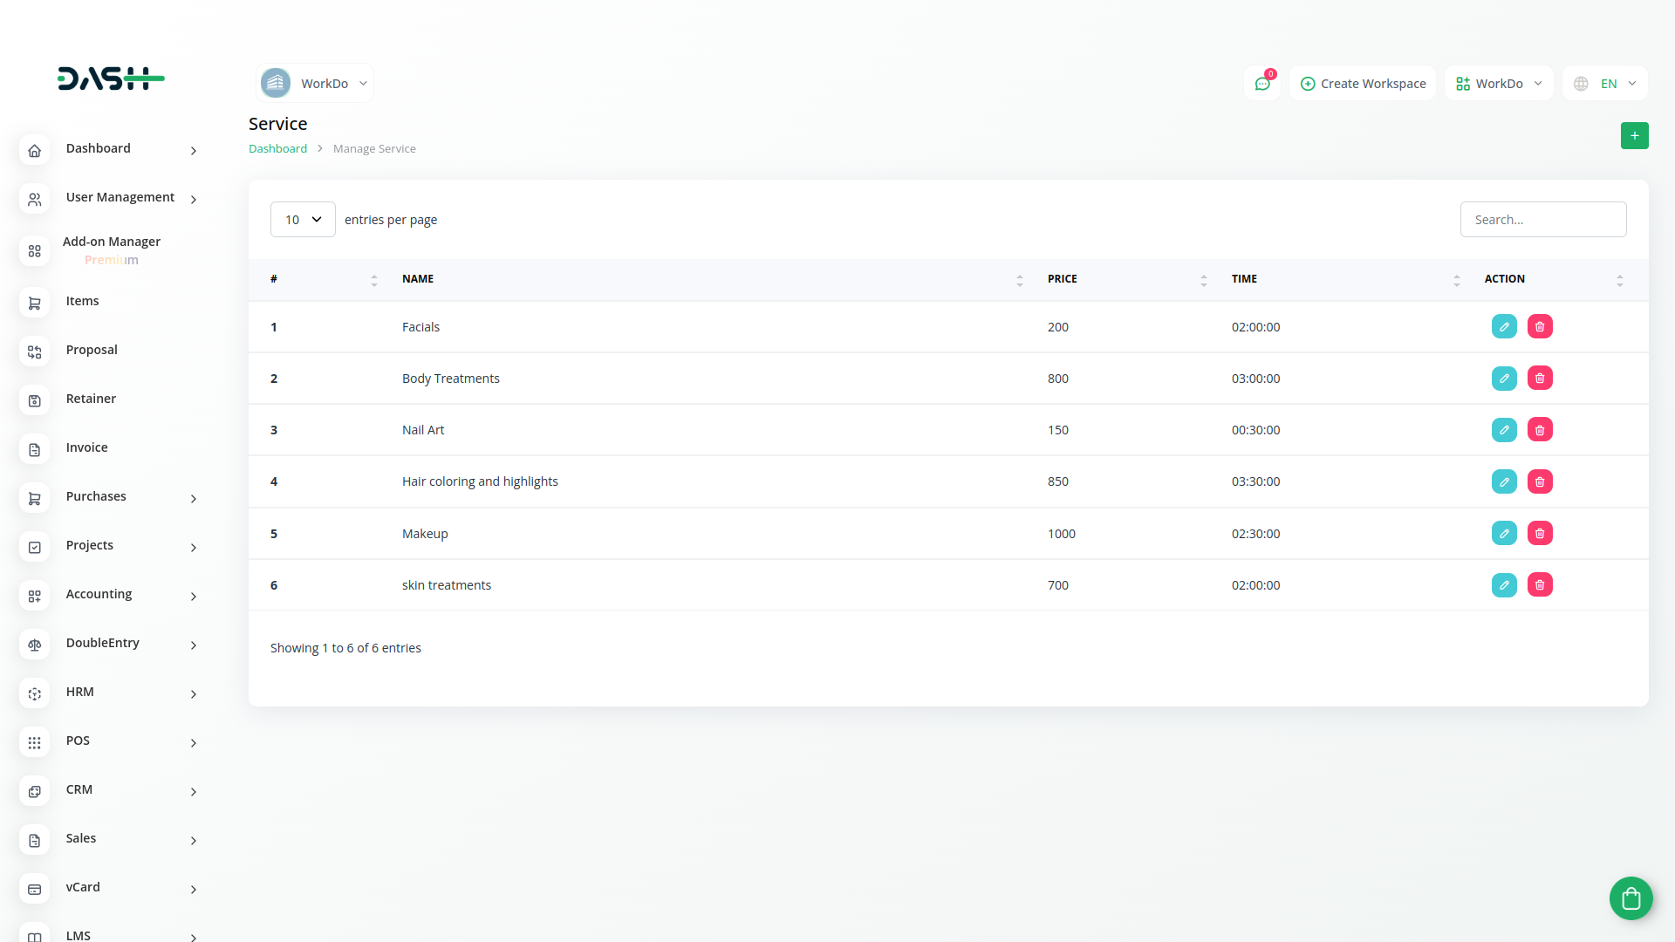Open the Invoice menu item
The height and width of the screenshot is (942, 1675).
(x=87, y=448)
